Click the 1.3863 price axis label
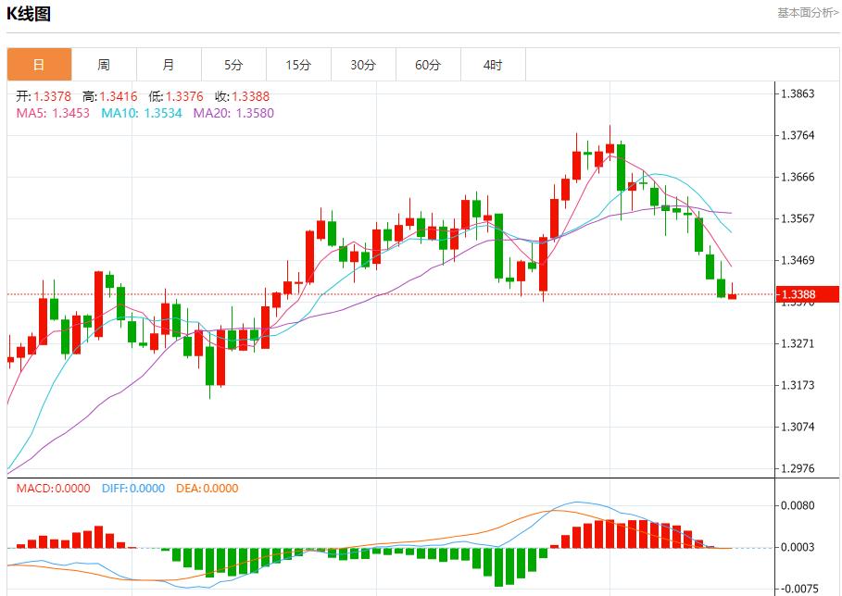The width and height of the screenshot is (842, 596). (x=798, y=93)
